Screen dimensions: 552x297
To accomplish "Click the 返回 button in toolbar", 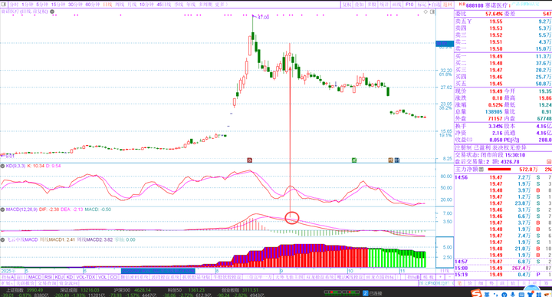I will [448, 5].
